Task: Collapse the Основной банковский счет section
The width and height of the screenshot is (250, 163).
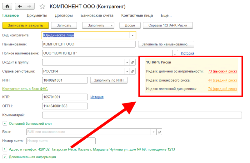Action: tap(5, 123)
